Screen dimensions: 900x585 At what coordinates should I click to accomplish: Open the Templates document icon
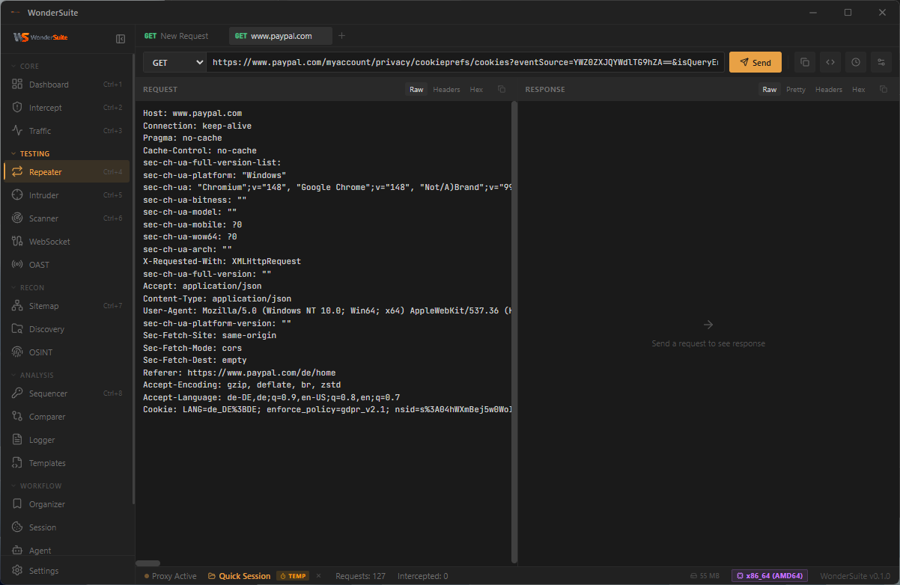pyautogui.click(x=17, y=463)
